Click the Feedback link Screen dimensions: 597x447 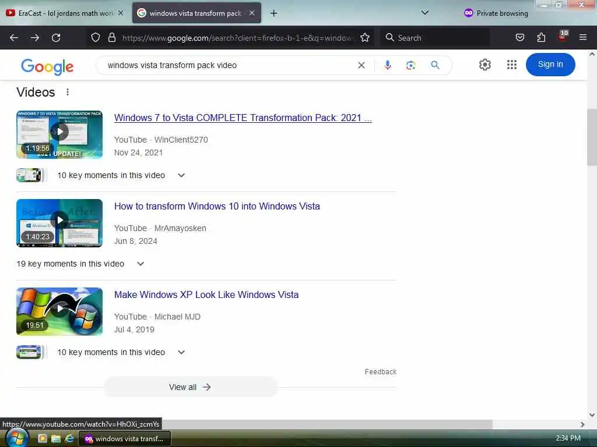click(380, 372)
